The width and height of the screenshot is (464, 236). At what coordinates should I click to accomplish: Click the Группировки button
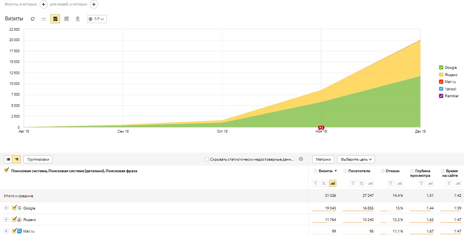click(x=38, y=159)
